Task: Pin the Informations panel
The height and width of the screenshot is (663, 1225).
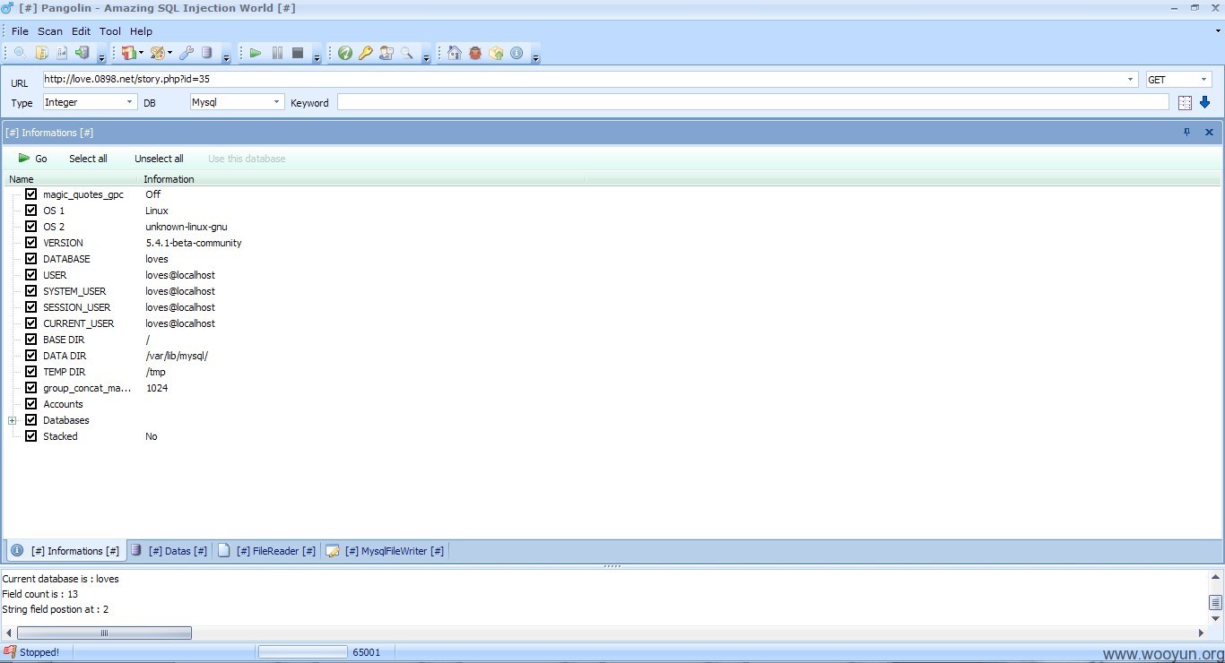Action: coord(1186,132)
